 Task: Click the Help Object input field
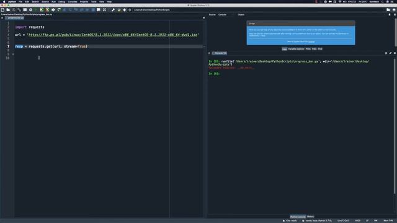[x=316, y=15]
